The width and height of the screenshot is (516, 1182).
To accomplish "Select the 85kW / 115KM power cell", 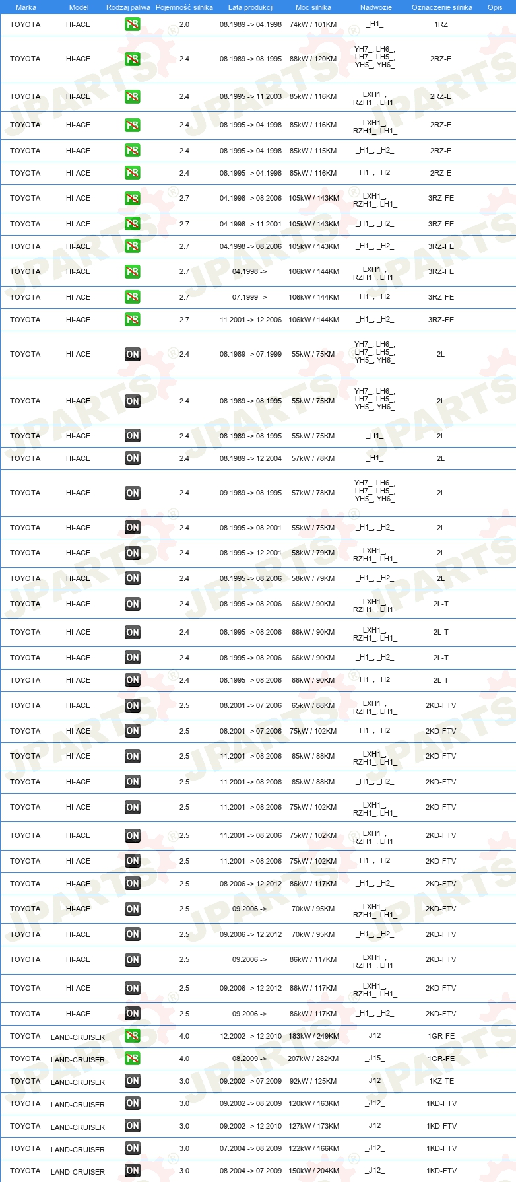I will (313, 151).
